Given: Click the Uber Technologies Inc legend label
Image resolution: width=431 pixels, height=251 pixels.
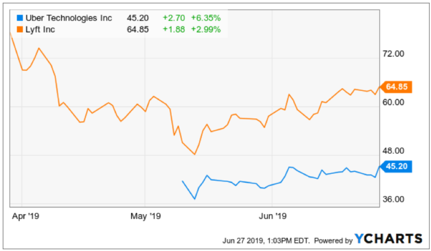Looking at the screenshot, I should click(x=68, y=18).
